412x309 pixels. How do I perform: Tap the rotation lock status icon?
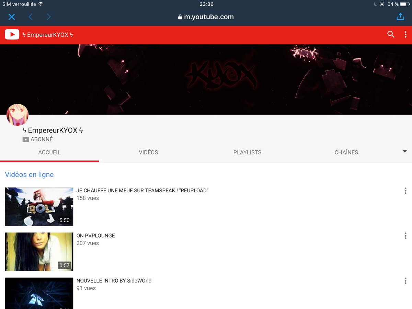382,4
